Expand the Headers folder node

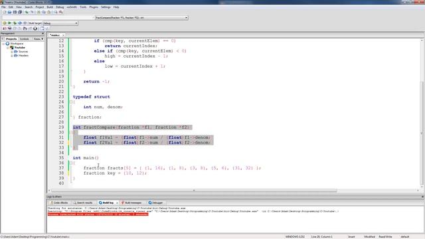[x=12, y=56]
